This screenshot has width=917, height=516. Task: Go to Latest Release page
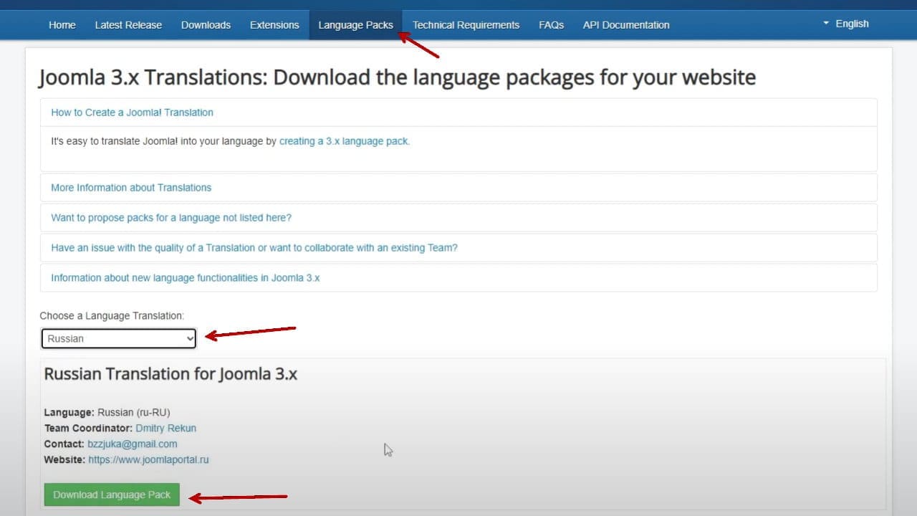pyautogui.click(x=128, y=24)
